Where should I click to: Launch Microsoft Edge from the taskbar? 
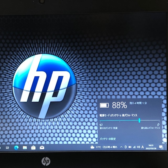[16, 148]
